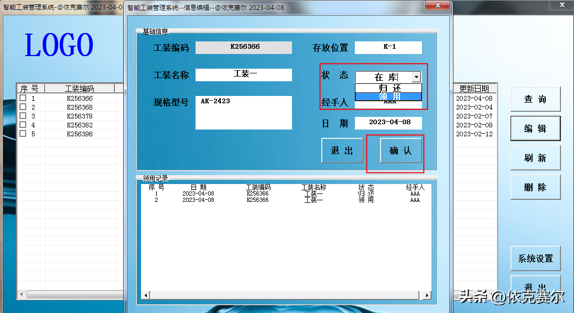The height and width of the screenshot is (313, 574).
Task: Click 删除 button in main window
Action: click(535, 187)
